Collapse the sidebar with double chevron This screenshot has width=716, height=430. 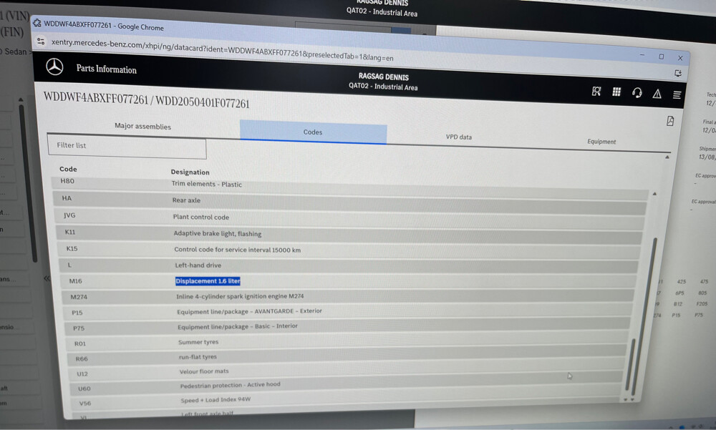pyautogui.click(x=47, y=278)
